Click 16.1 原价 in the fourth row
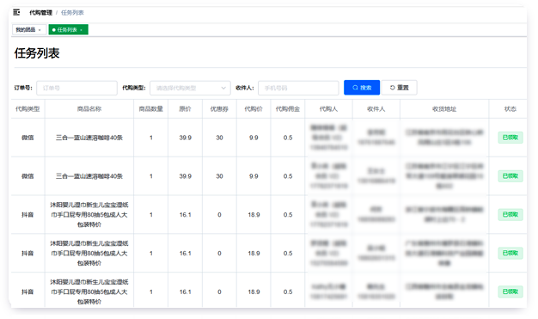Screen dimensions: 538x319 pyautogui.click(x=186, y=253)
